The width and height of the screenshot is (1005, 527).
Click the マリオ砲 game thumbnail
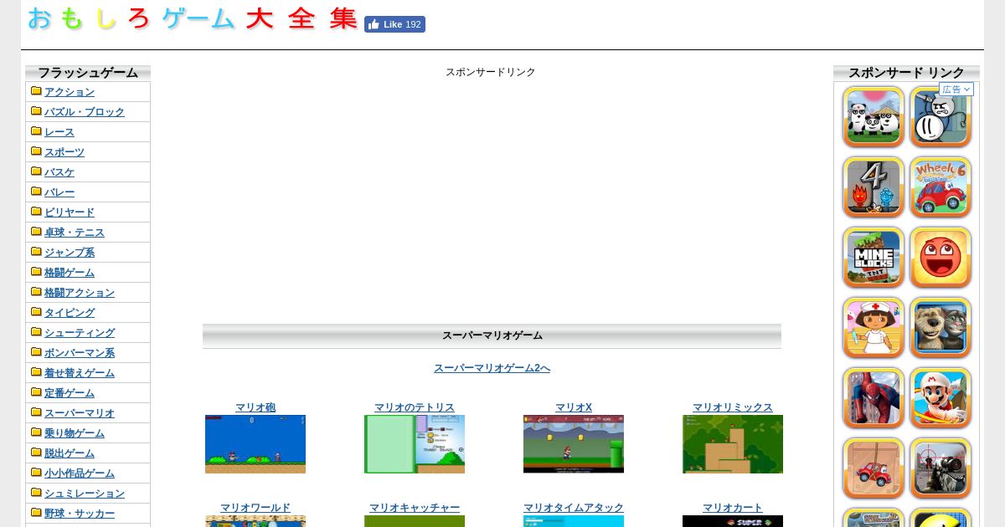pos(255,444)
